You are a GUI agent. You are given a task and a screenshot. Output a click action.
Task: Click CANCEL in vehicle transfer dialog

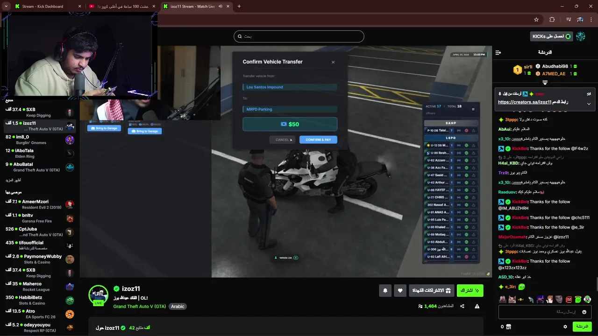tap(283, 140)
